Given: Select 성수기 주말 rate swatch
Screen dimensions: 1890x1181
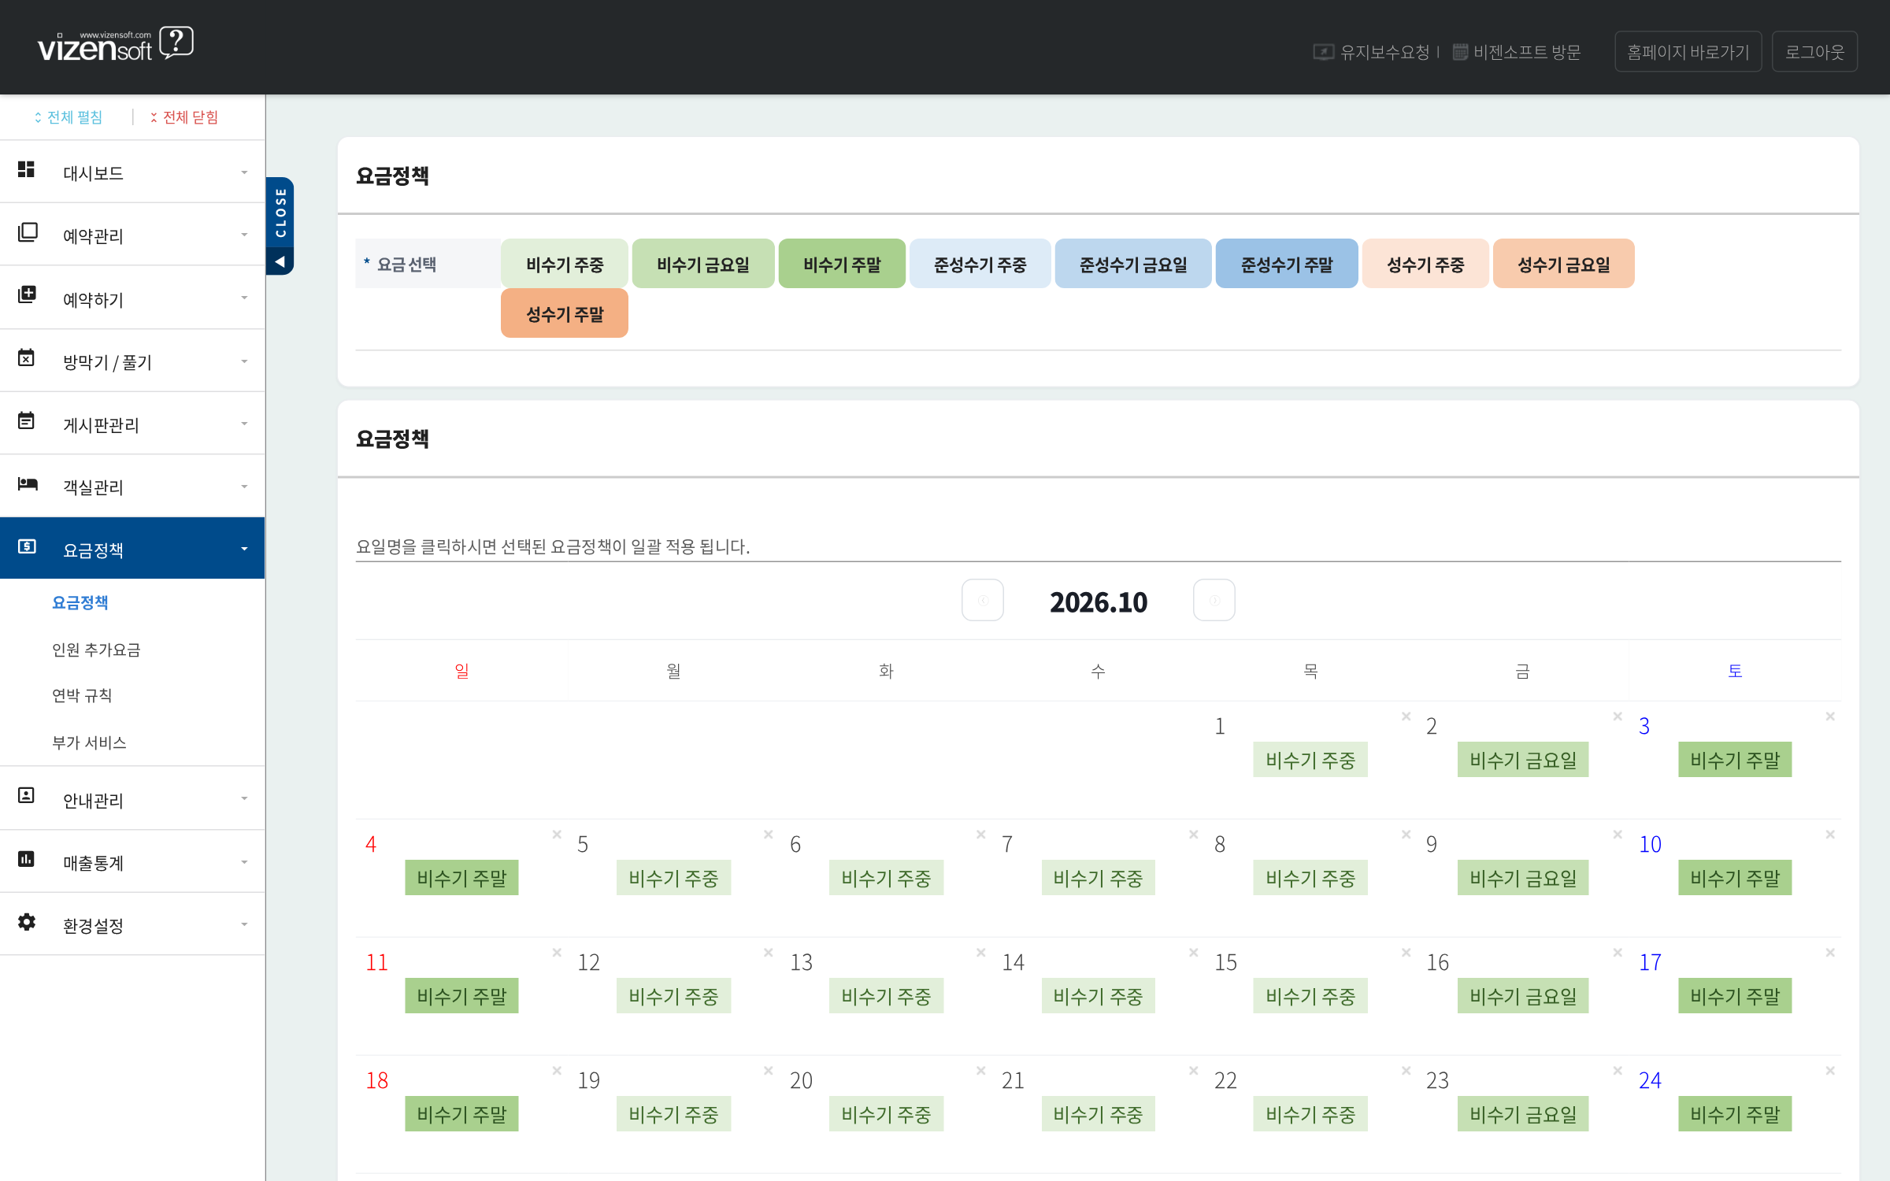Looking at the screenshot, I should coord(565,313).
